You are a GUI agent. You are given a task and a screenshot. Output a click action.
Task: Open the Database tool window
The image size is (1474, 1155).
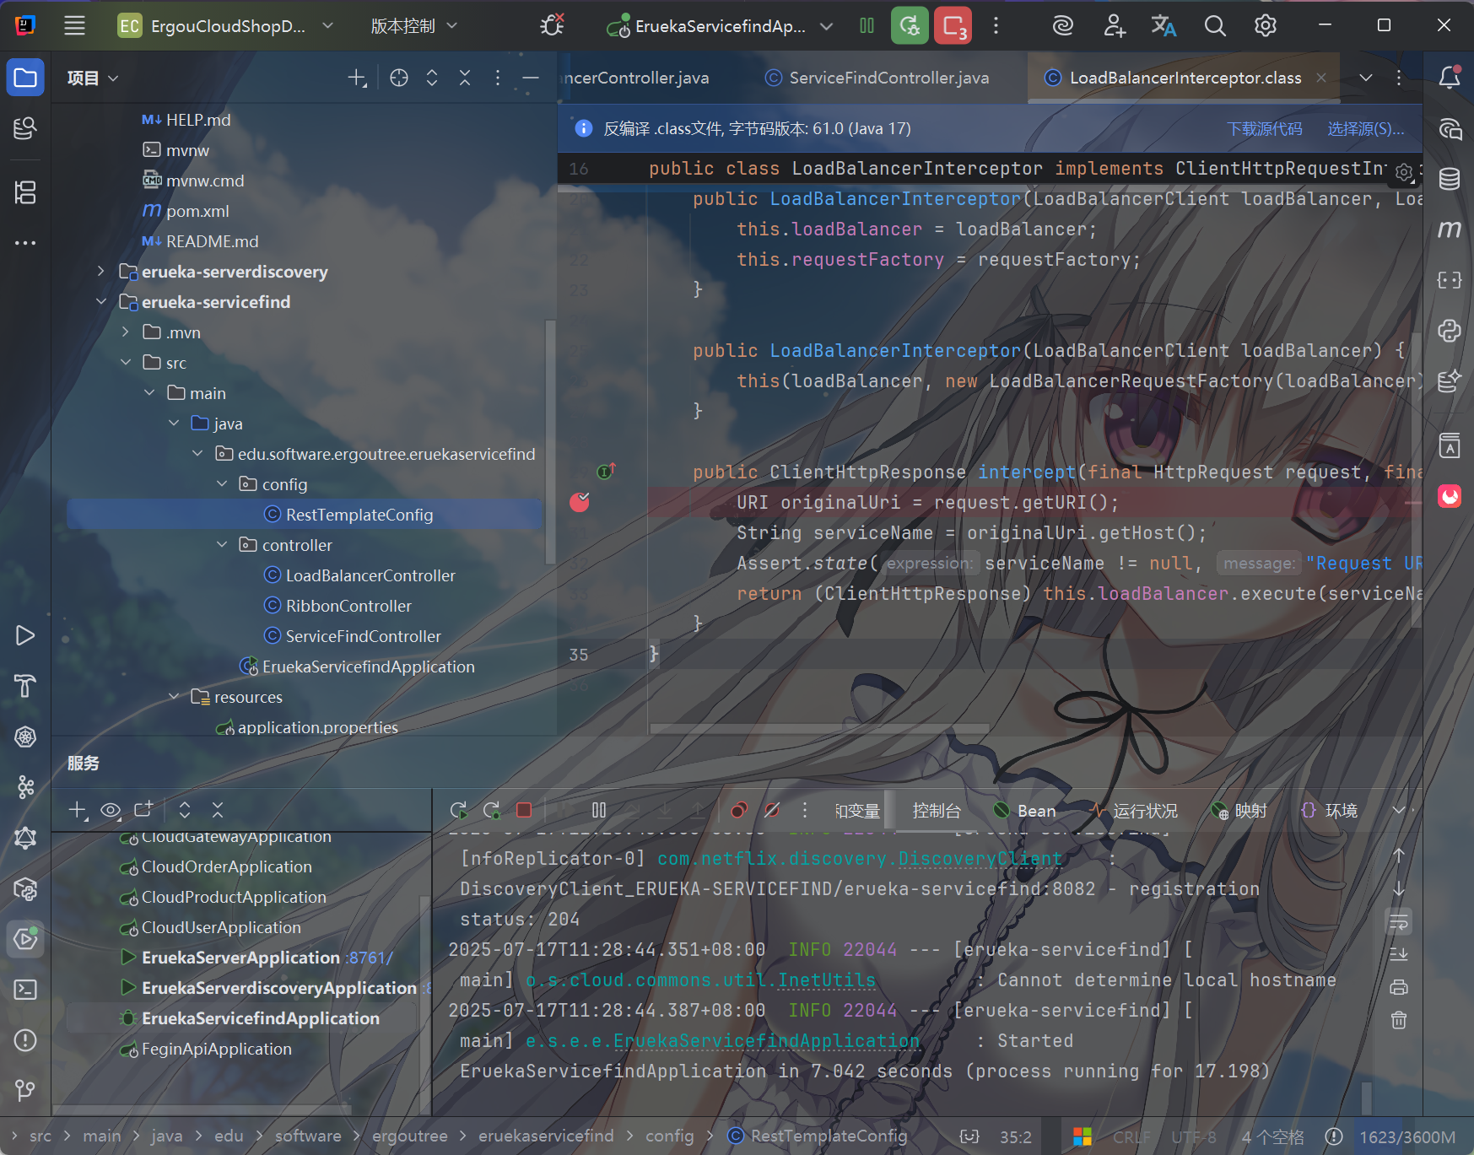point(1450,179)
